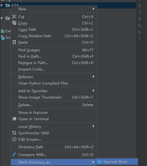The image size is (147, 166).
Task: Open the Refactor submenu arrow
Action: tap(93, 76)
